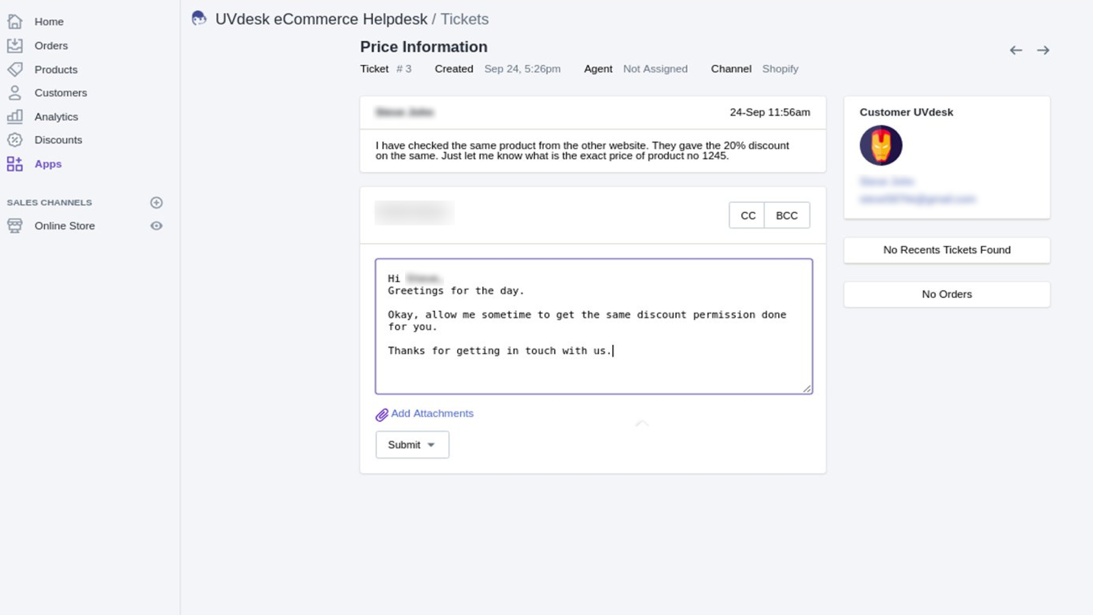Open the Submit options dropdown arrow

(x=431, y=444)
